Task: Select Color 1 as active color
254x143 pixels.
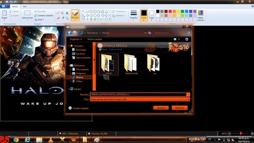Action: [x=144, y=15]
